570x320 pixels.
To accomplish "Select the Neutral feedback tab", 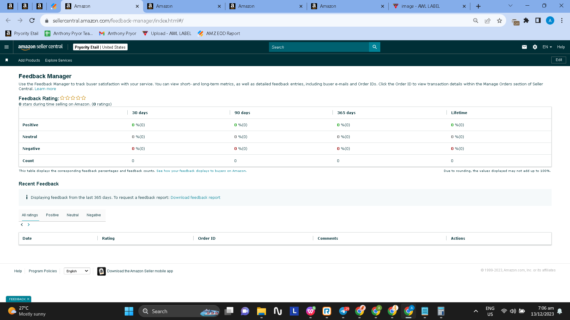I will [73, 215].
